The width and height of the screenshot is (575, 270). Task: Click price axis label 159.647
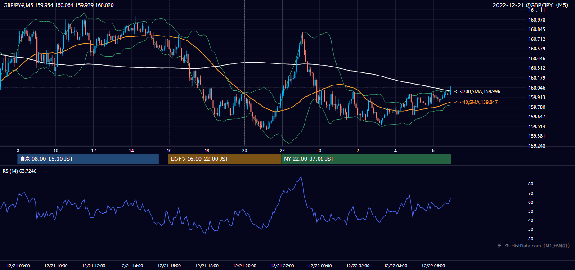point(537,117)
